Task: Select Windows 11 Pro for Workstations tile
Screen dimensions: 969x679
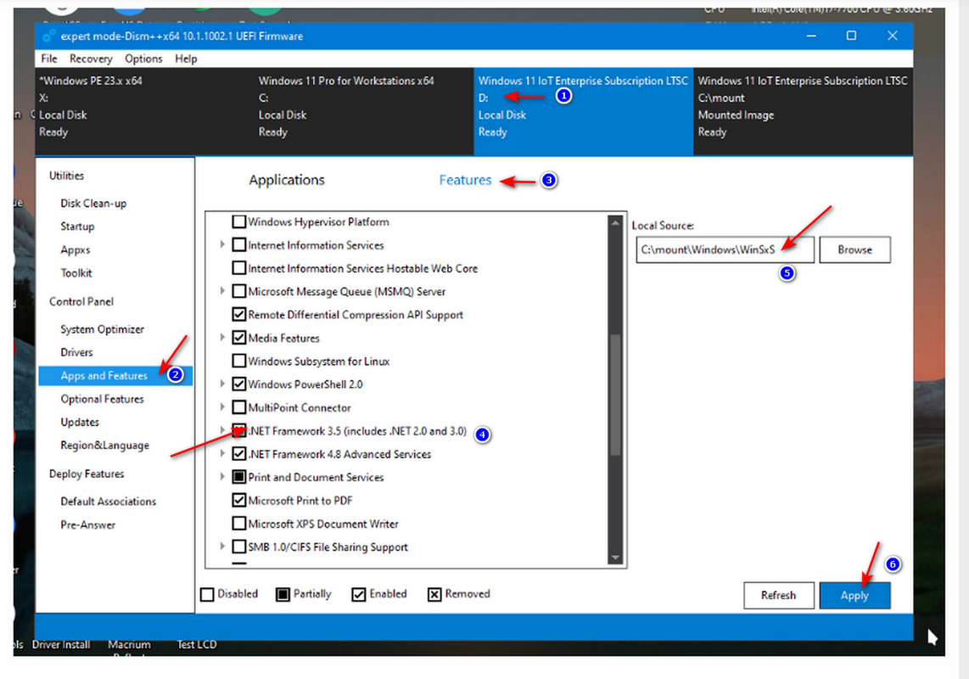Action: click(364, 111)
